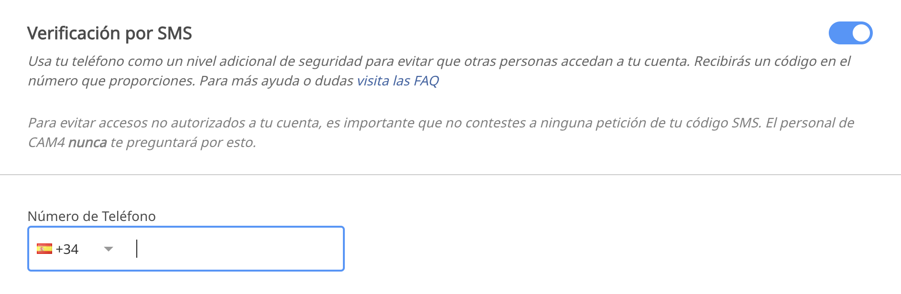Turn off the Verificación por SMS switch

(x=850, y=33)
